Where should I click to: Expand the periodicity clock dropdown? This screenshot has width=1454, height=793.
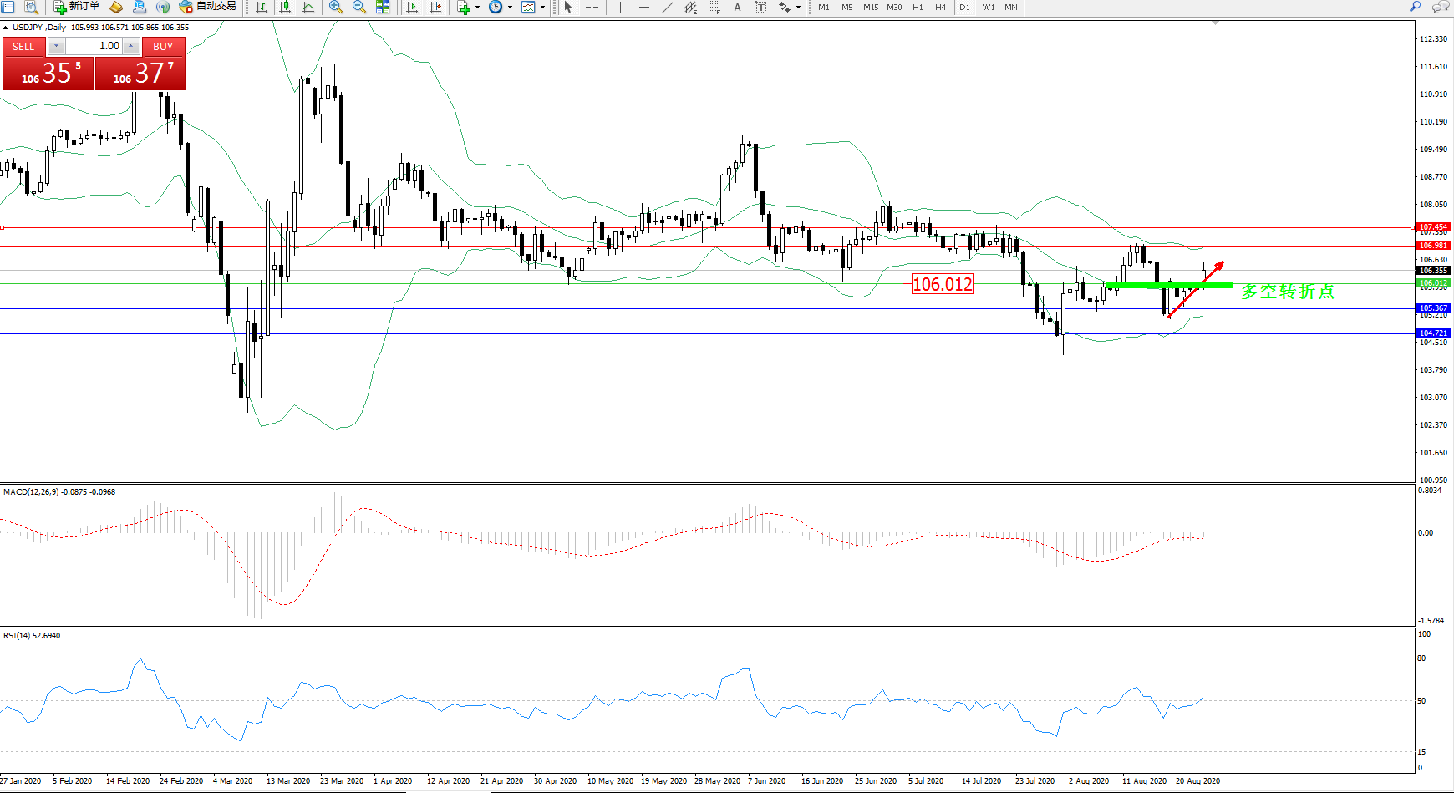click(x=510, y=7)
